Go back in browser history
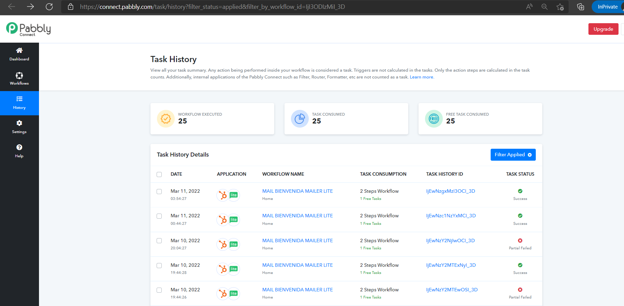Screen dimensions: 624x306 click(12, 6)
